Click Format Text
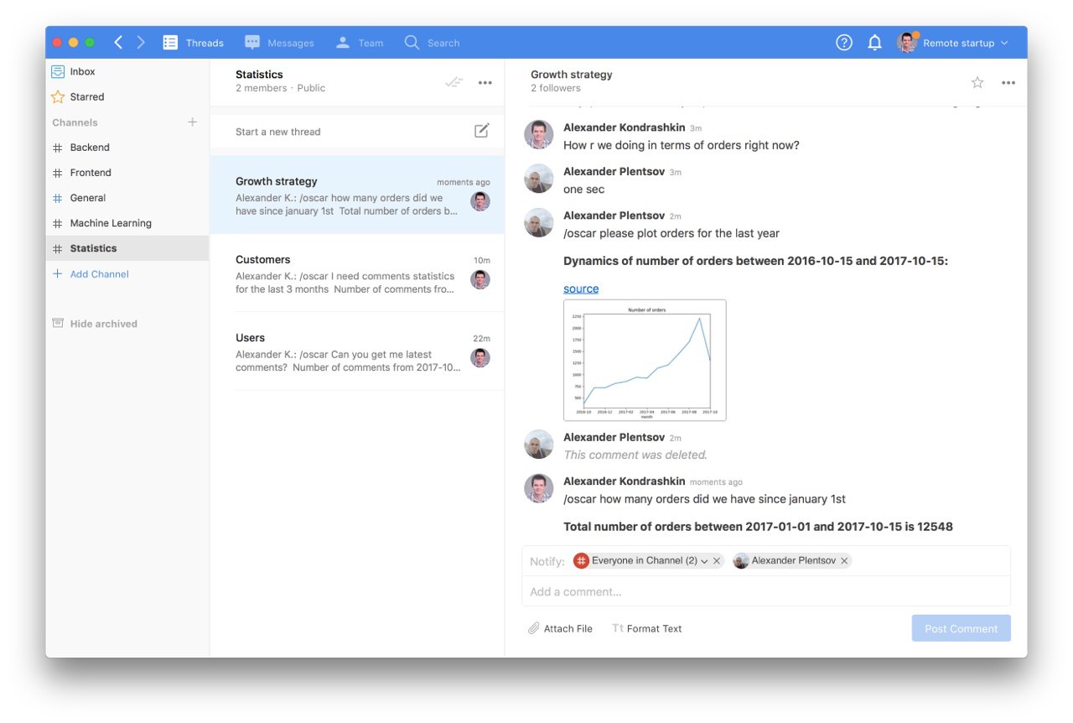This screenshot has width=1073, height=723. tap(647, 628)
